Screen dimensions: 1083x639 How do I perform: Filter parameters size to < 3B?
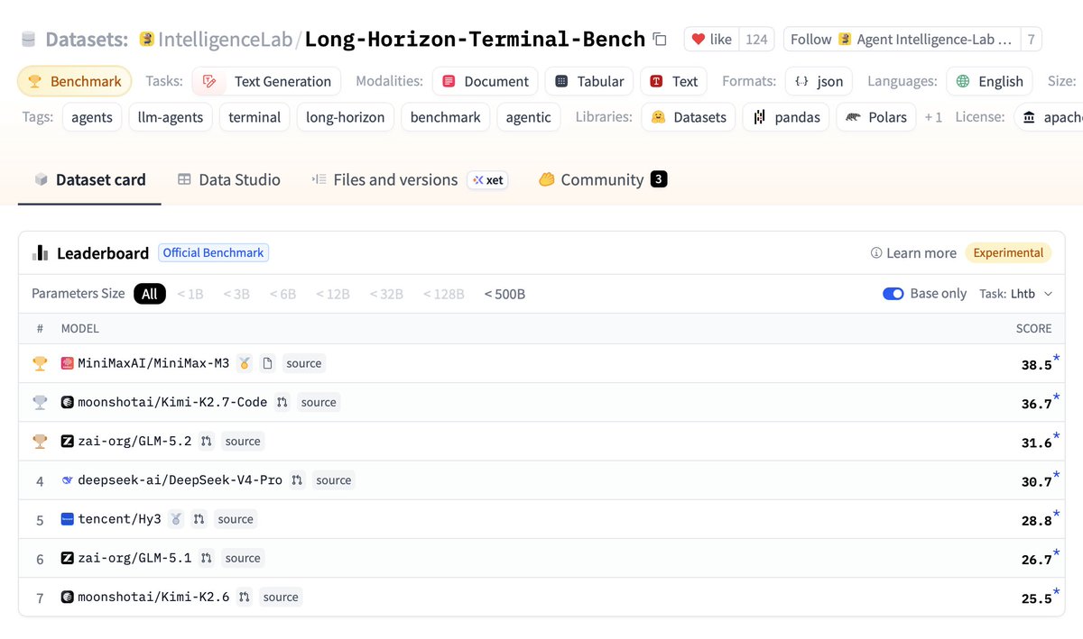coord(236,294)
